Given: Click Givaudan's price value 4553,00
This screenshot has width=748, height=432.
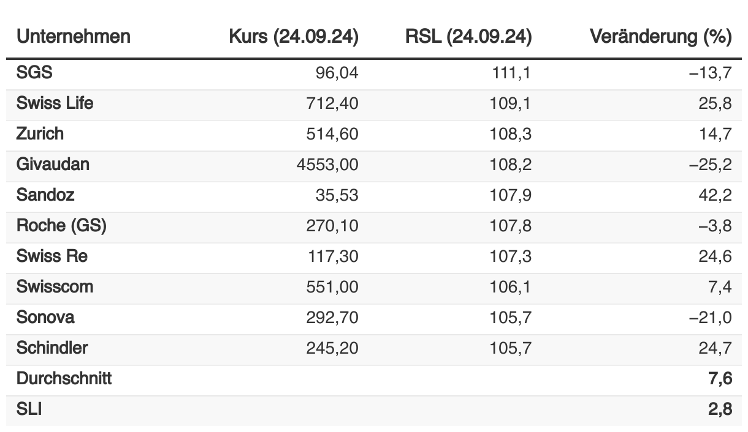Looking at the screenshot, I should (327, 165).
